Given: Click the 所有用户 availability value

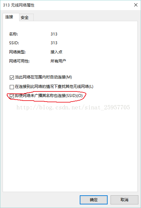Looking at the screenshot, I should click(x=58, y=61).
